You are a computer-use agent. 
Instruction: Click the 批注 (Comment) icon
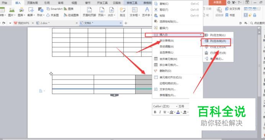click(123, 10)
